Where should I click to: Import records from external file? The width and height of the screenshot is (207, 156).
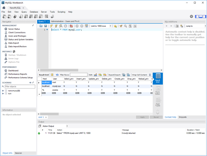(x=128, y=75)
